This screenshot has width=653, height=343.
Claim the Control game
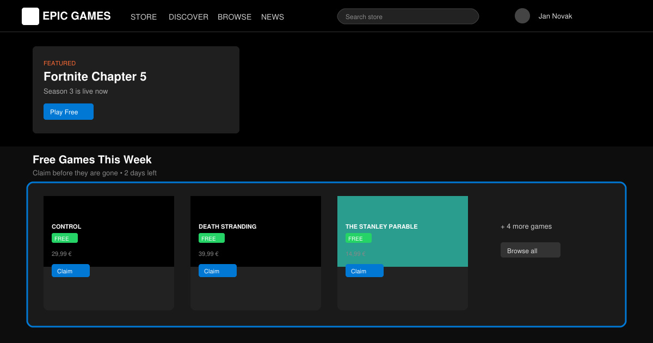71,271
